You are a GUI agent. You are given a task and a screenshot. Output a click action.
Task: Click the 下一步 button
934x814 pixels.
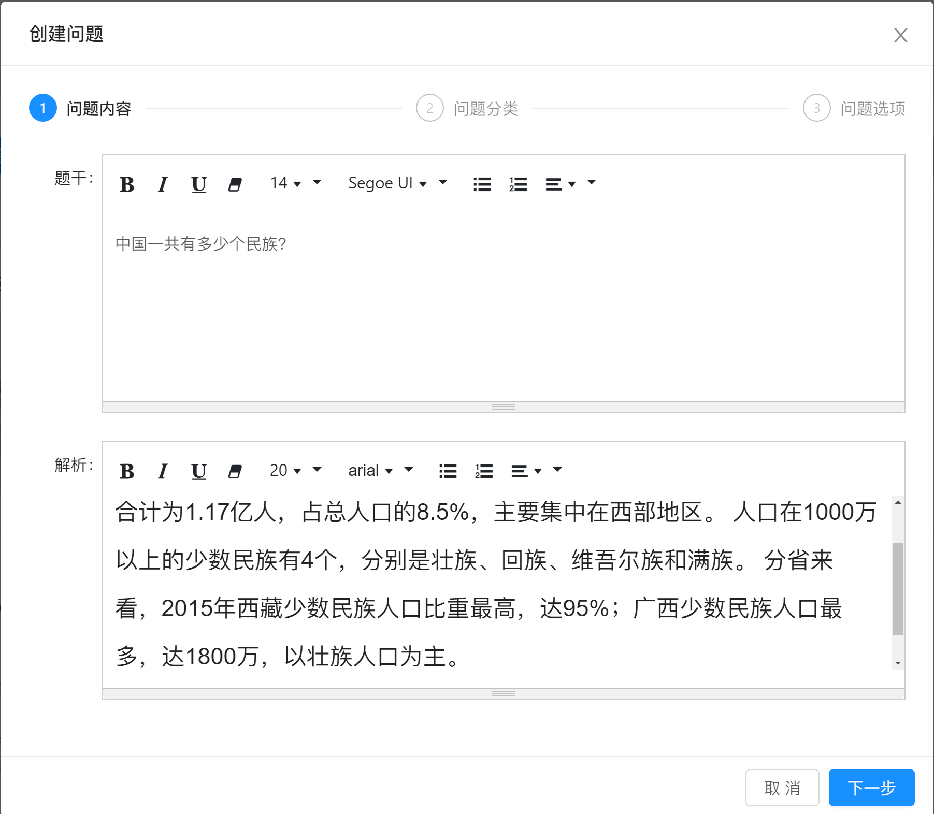871,788
